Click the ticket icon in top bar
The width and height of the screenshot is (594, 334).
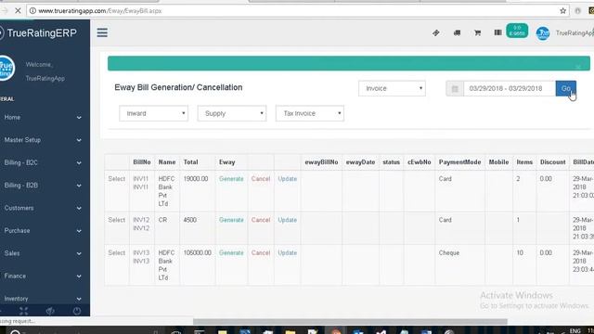tap(436, 33)
